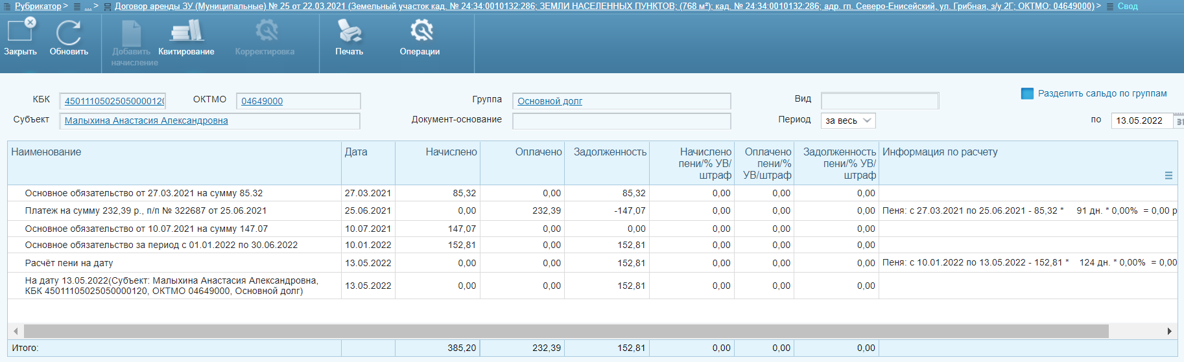1184x362 pixels.
Task: Select row 'Основное обязательство от 10.07.2021 на сумму 147.07'
Action: (x=593, y=229)
